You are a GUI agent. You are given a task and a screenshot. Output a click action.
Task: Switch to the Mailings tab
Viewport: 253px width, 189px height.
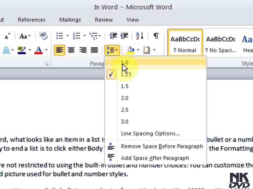click(70, 20)
